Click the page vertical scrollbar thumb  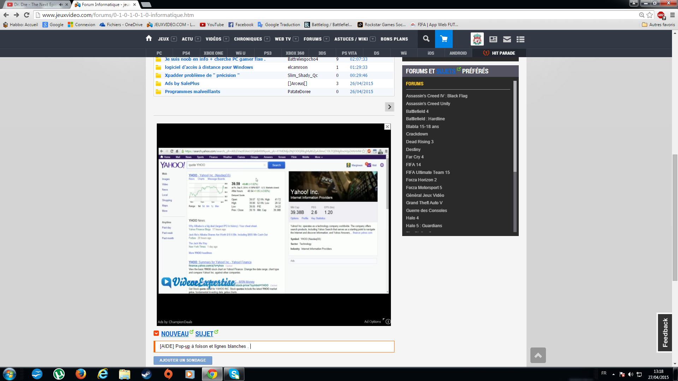point(675,217)
